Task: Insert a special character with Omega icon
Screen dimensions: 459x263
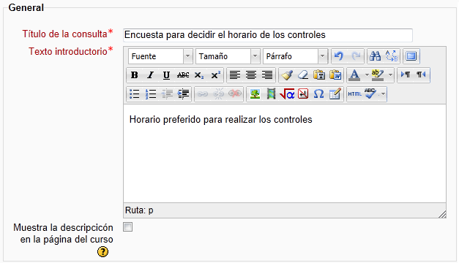Action: click(318, 94)
